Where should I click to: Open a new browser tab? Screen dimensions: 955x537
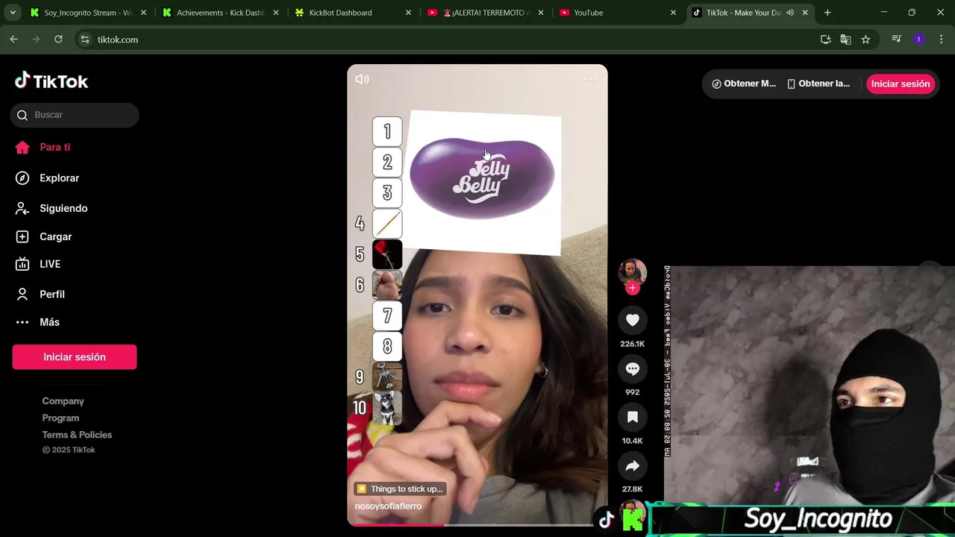[x=827, y=13]
